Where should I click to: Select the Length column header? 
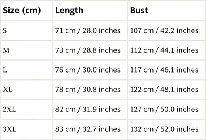(x=90, y=11)
